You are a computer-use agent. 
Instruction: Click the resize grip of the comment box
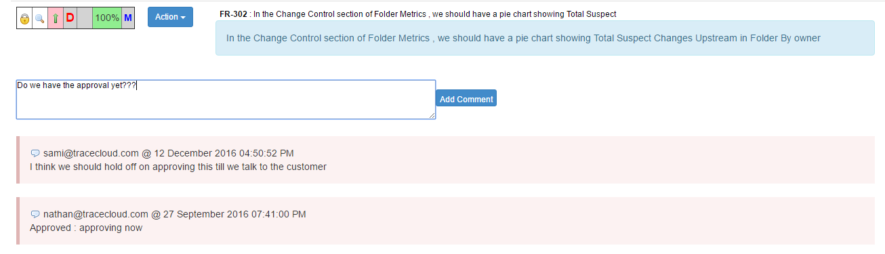click(432, 116)
